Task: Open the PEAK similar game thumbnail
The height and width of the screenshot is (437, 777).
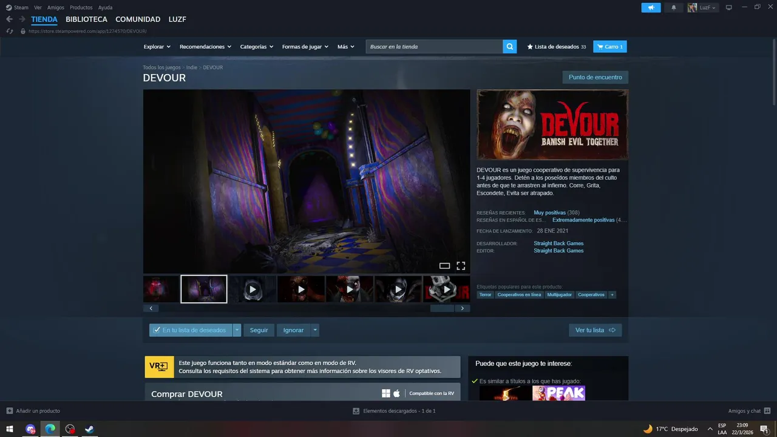Action: click(x=558, y=393)
